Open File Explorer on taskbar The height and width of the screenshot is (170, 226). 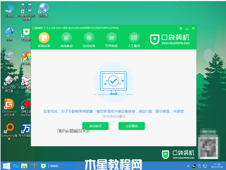point(24,166)
